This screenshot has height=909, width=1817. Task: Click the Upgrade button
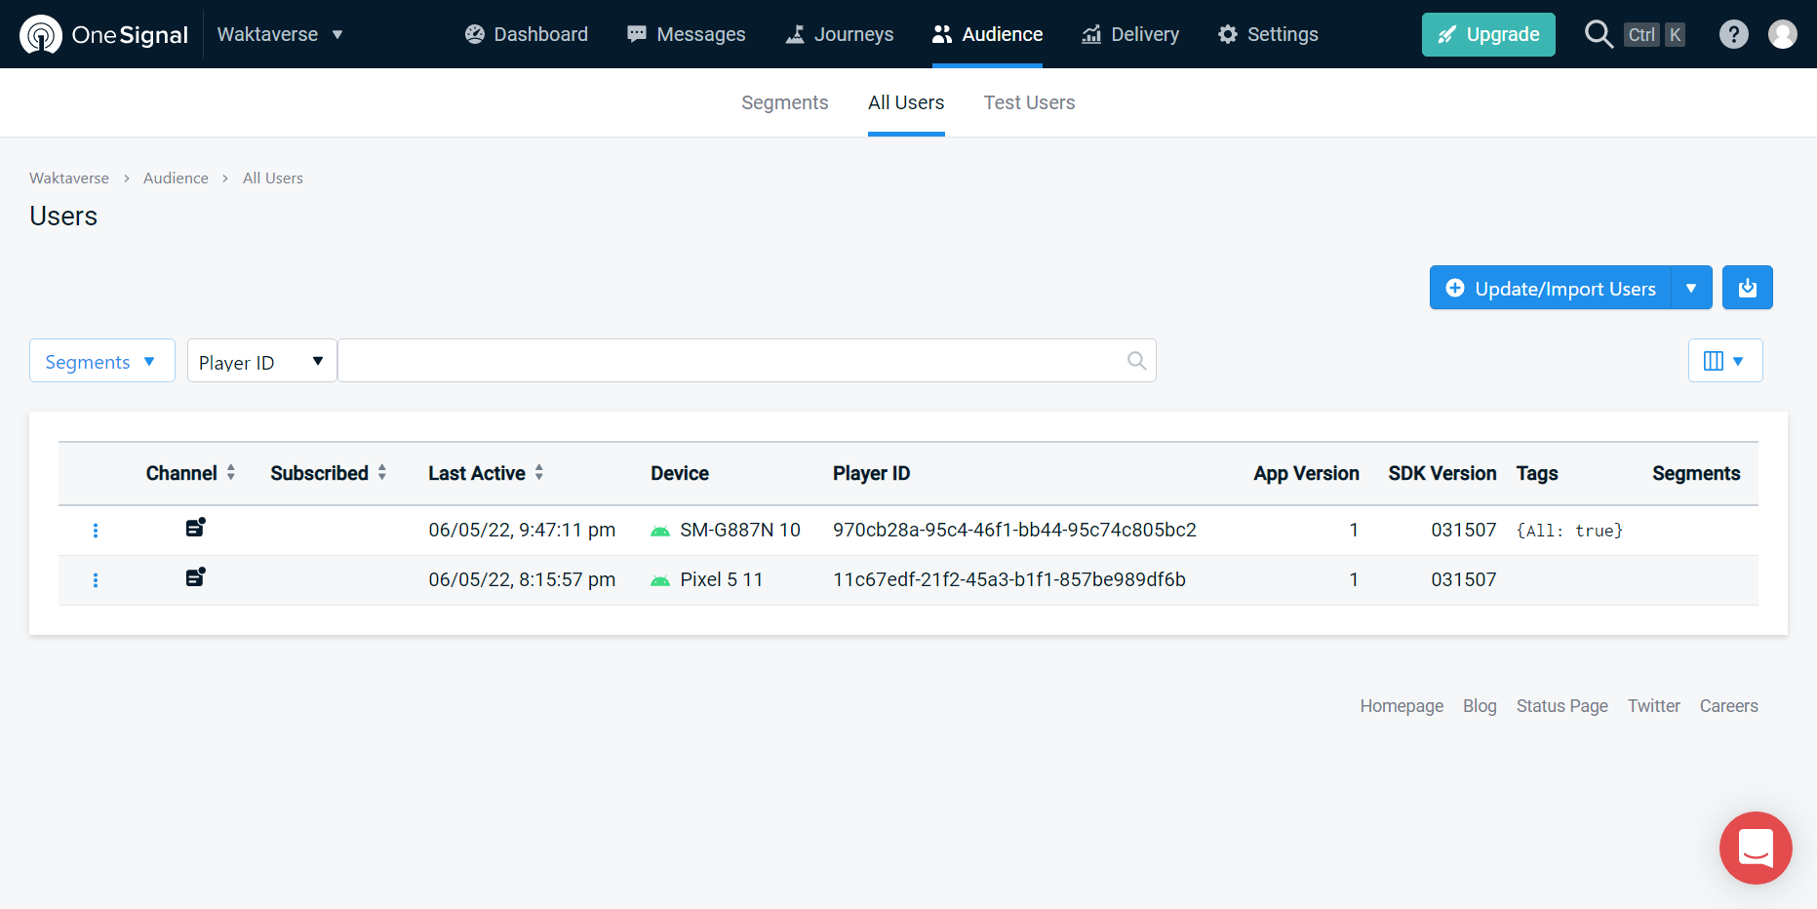tap(1488, 34)
